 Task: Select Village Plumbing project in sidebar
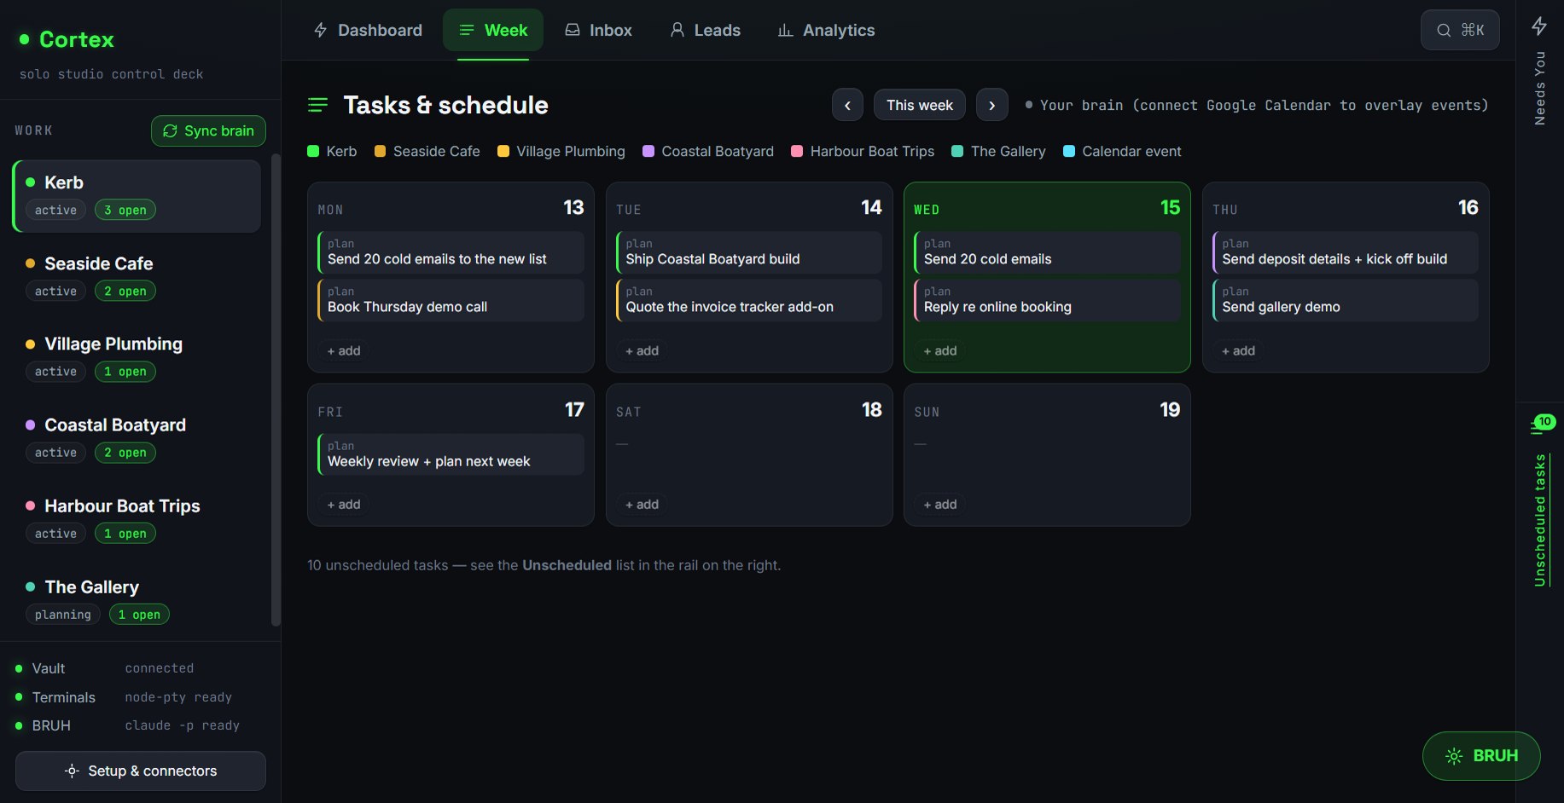(x=137, y=357)
